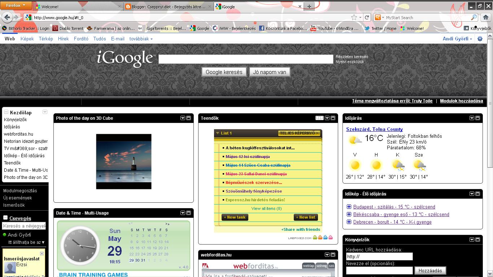The height and width of the screenshot is (277, 493).
Task: Click View all items (8) link
Action: [267, 208]
